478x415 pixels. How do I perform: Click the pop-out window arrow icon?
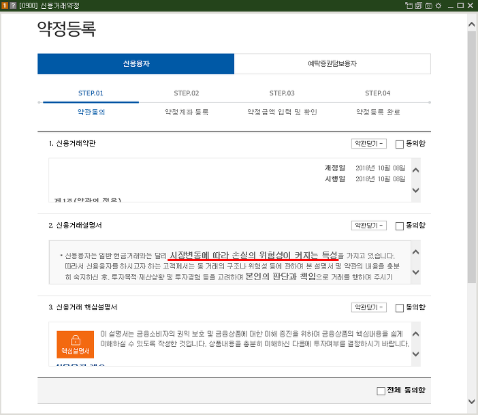click(409, 5)
